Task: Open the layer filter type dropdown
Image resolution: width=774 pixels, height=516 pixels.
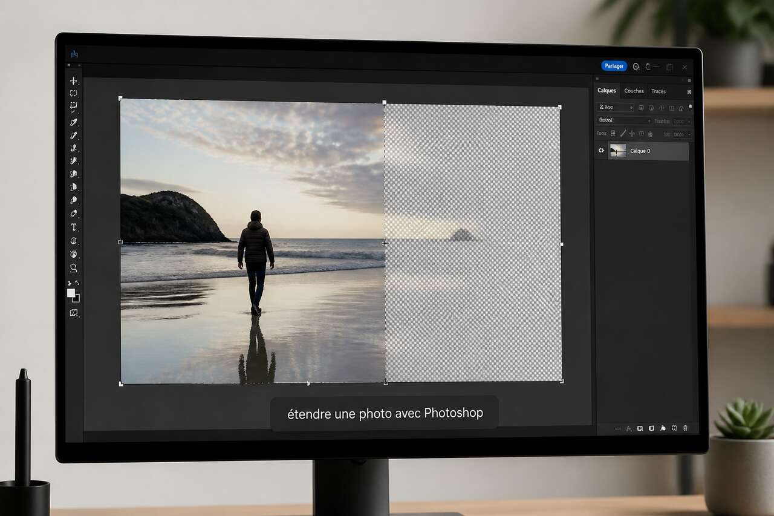Action: click(615, 108)
